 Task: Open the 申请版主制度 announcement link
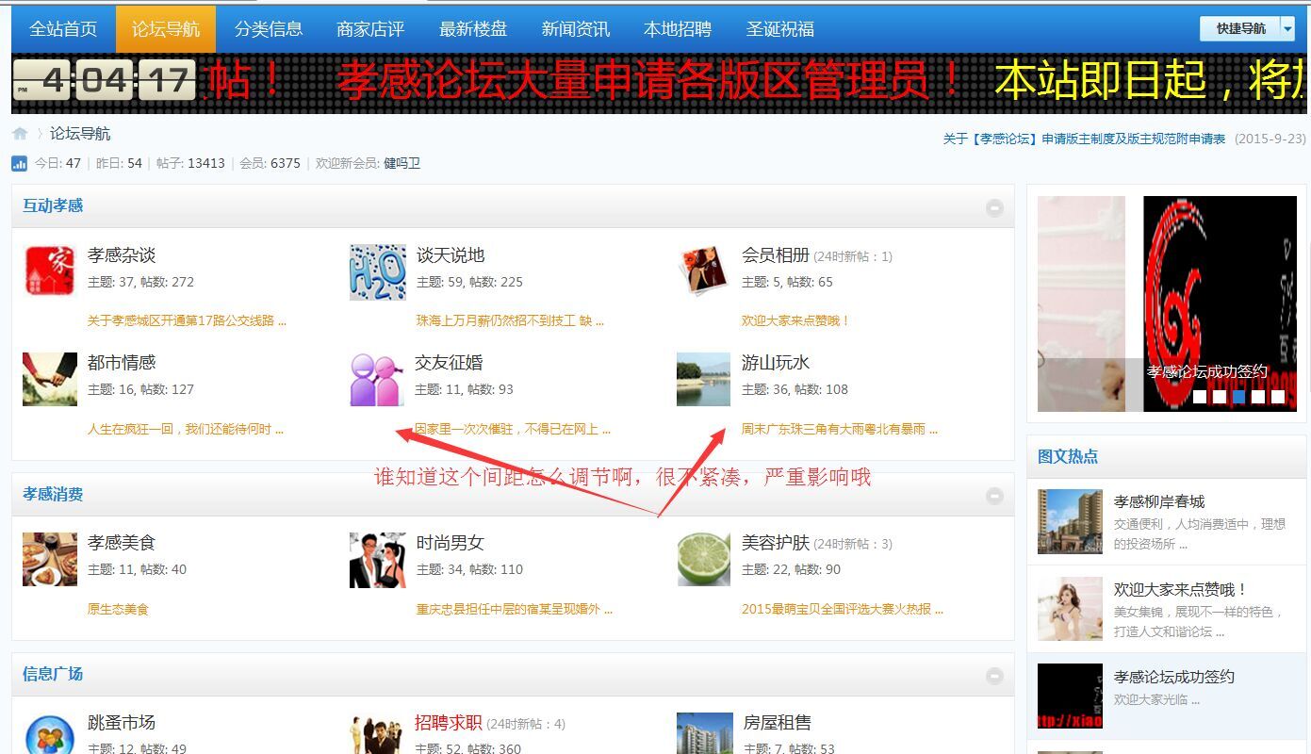pos(1084,139)
